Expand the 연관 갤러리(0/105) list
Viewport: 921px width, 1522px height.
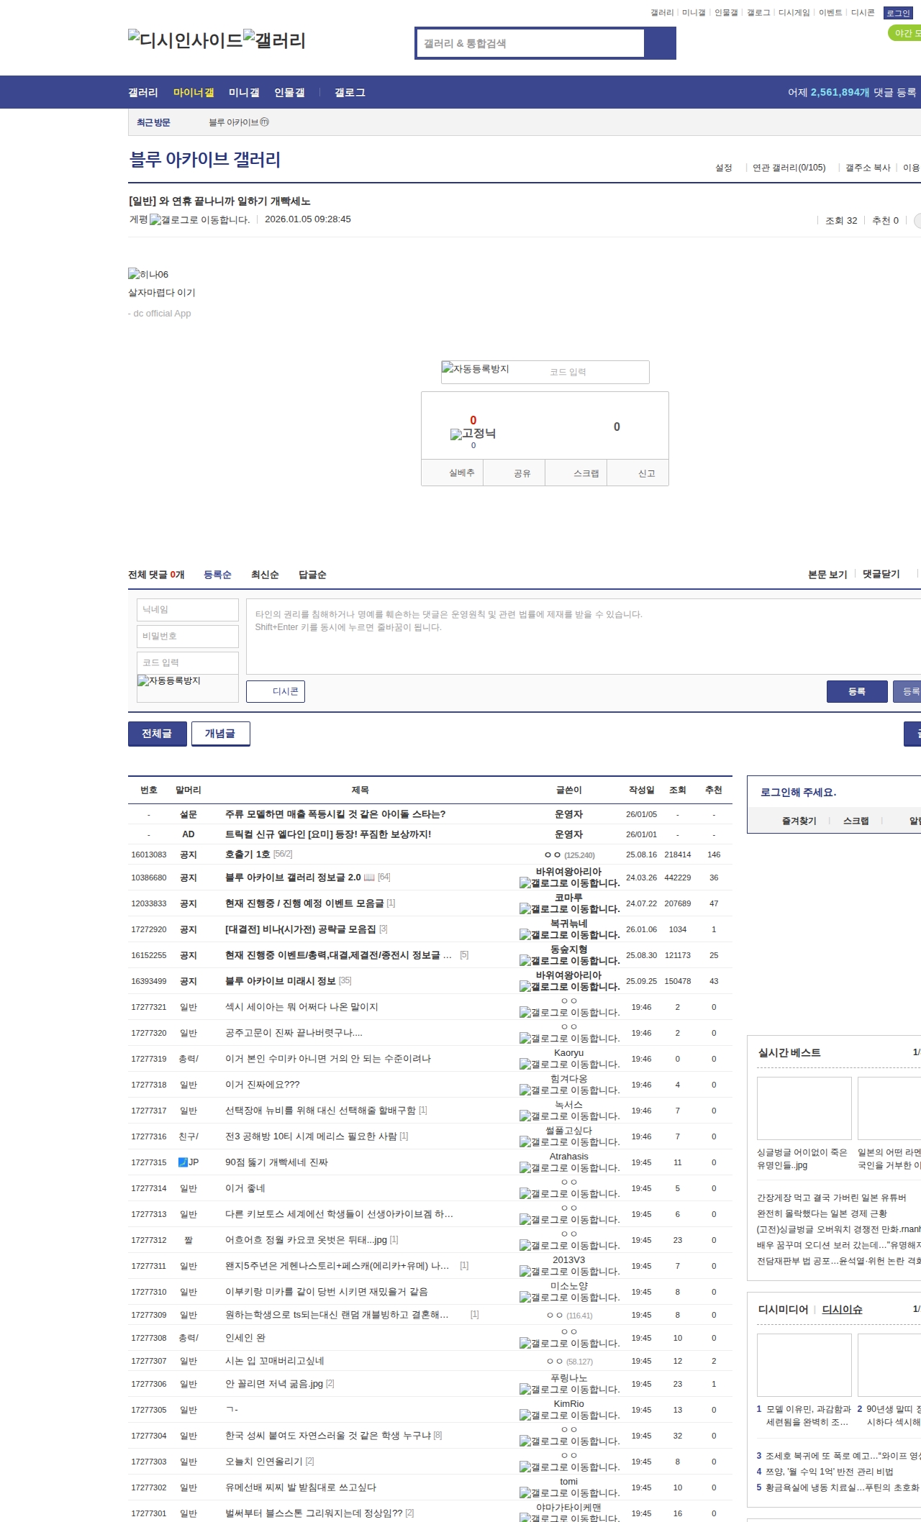[789, 168]
